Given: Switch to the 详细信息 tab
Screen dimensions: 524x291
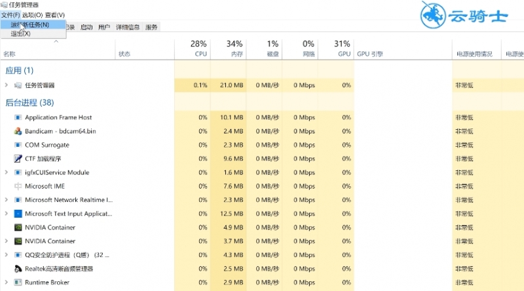Looking at the screenshot, I should (127, 28).
